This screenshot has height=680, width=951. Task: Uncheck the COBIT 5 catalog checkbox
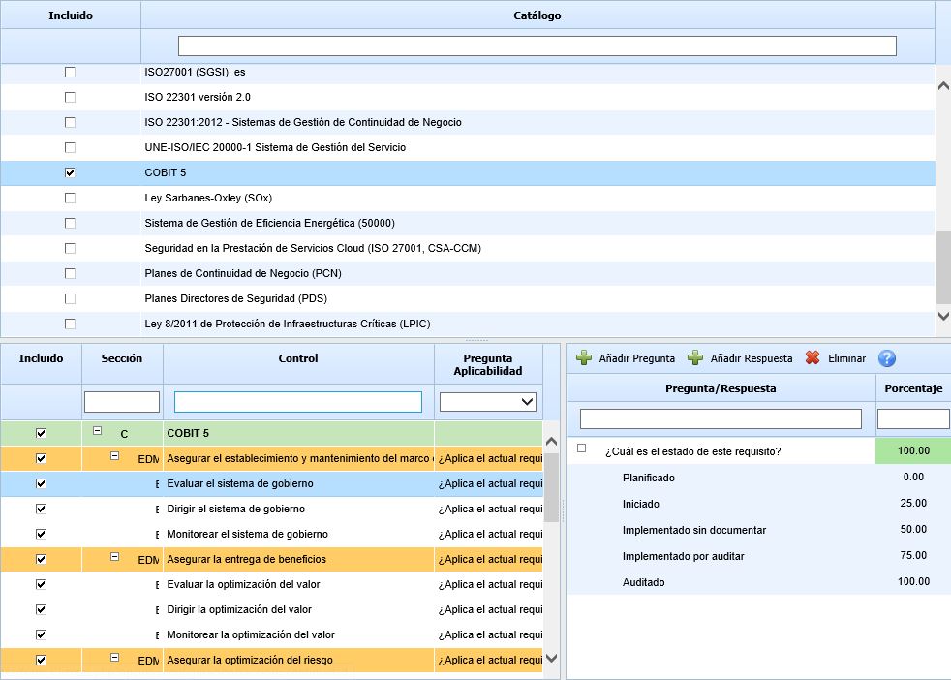coord(70,172)
